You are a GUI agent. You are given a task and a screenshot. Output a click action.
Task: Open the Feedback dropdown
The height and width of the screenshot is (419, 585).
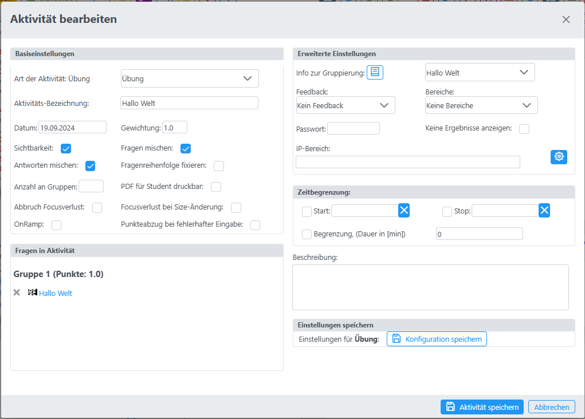click(345, 105)
